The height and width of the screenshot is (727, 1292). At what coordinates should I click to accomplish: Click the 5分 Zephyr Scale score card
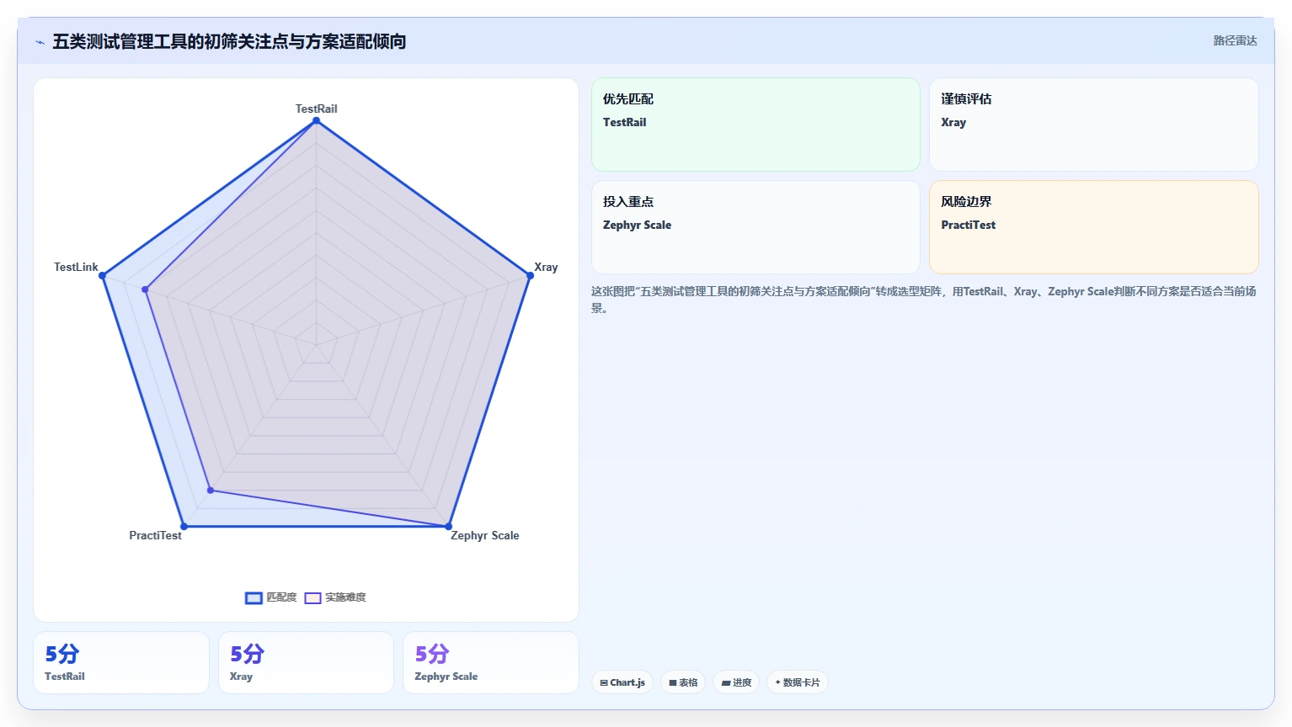tap(491, 663)
